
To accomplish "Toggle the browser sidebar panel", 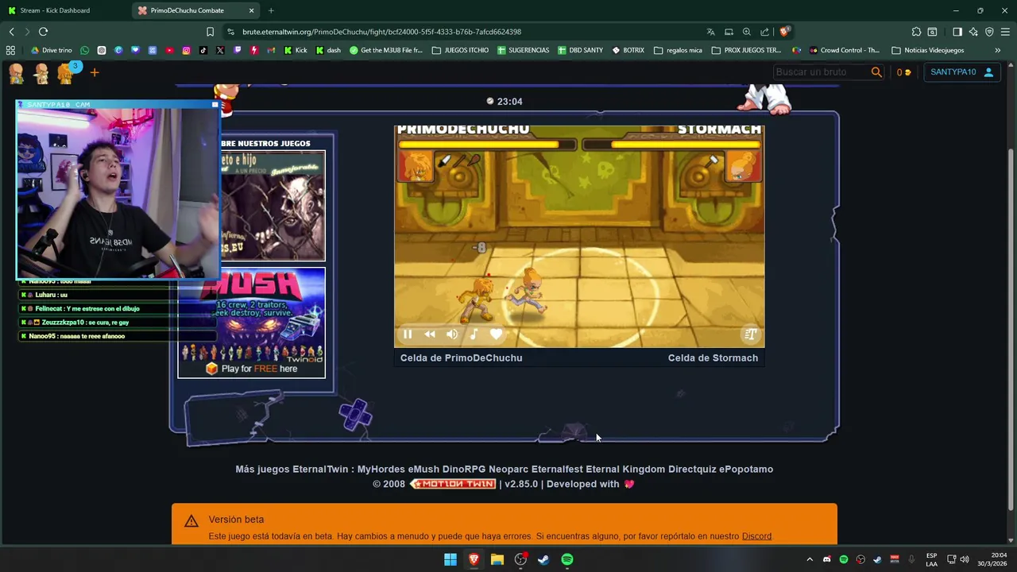I will [957, 32].
